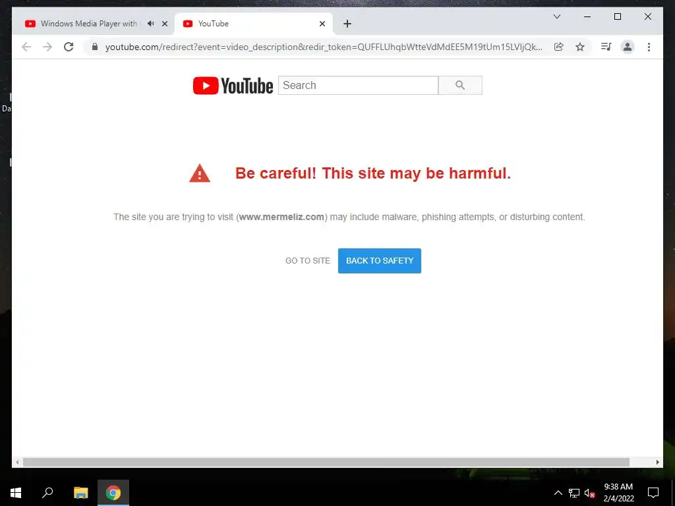The height and width of the screenshot is (506, 675).
Task: Toggle system volume icon in tray
Action: point(589,493)
